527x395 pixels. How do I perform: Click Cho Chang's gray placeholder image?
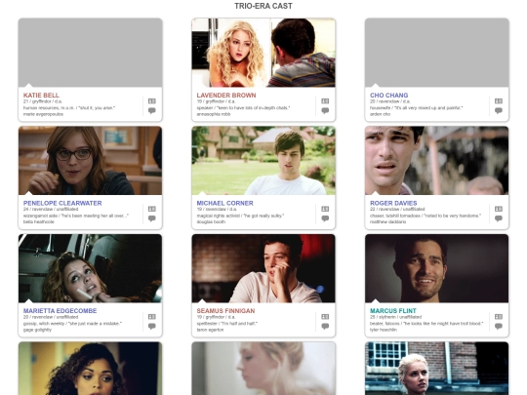click(436, 53)
